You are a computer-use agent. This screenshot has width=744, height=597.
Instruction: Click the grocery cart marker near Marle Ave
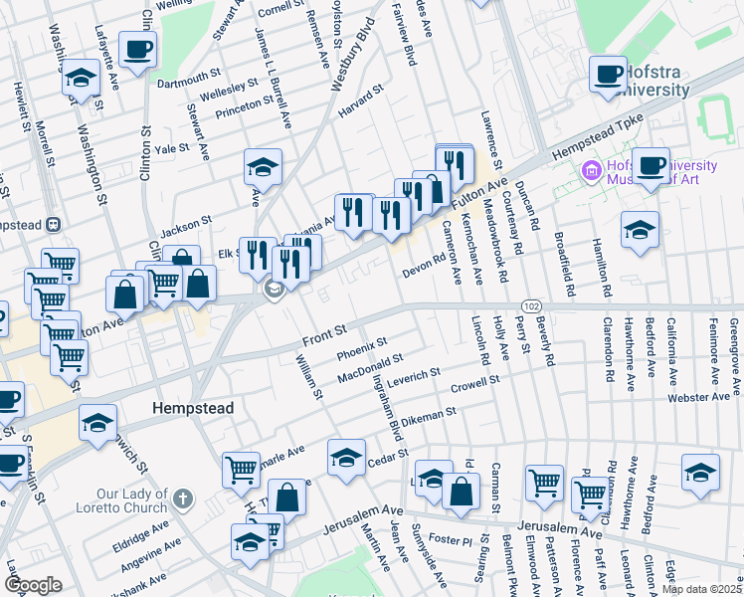tap(241, 469)
